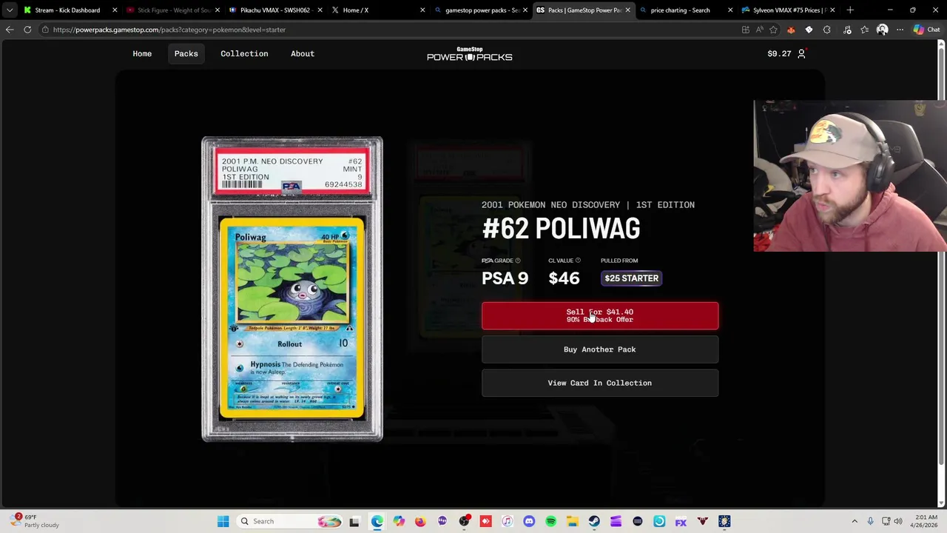The image size is (947, 533).
Task: Switch to Pikachu VMAX - SWSH062 tab
Action: 275,10
